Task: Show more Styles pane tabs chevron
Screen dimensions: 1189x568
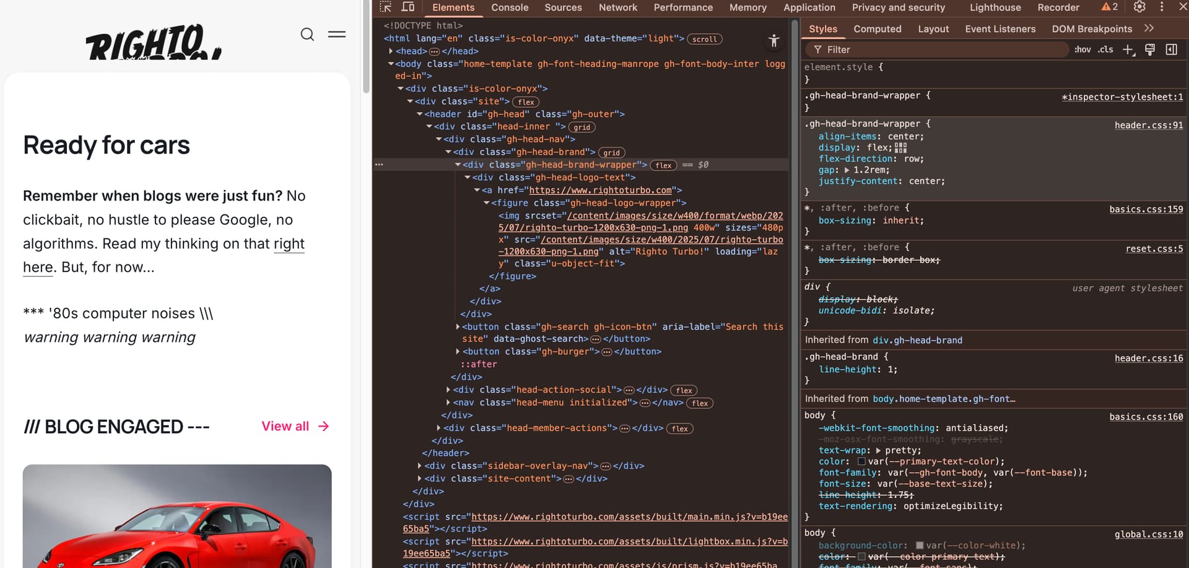Action: click(1149, 28)
